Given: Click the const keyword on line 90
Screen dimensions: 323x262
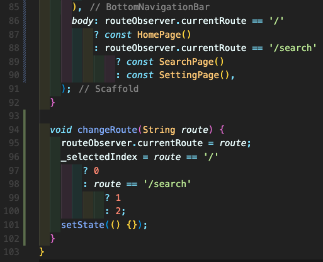Looking at the screenshot, I should [140, 75].
